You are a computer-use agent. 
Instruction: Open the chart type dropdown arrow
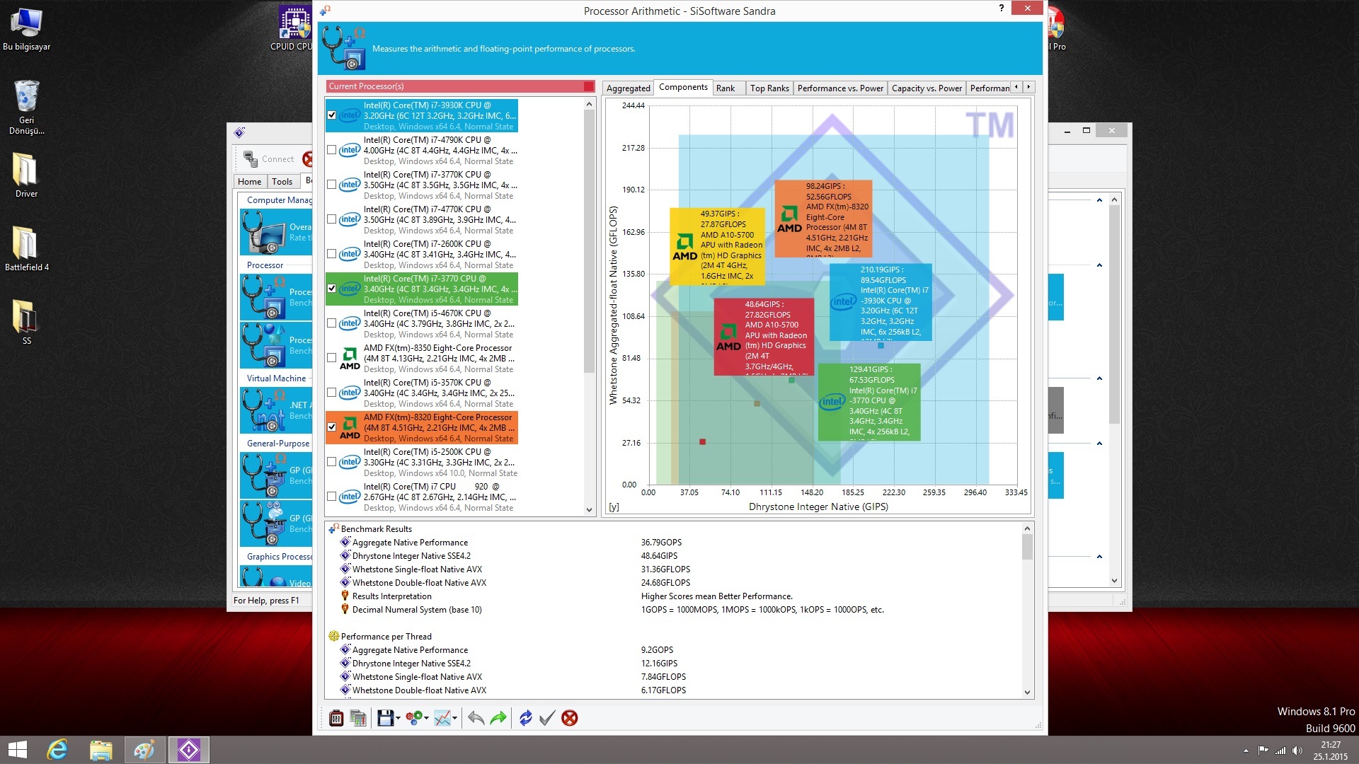(454, 719)
